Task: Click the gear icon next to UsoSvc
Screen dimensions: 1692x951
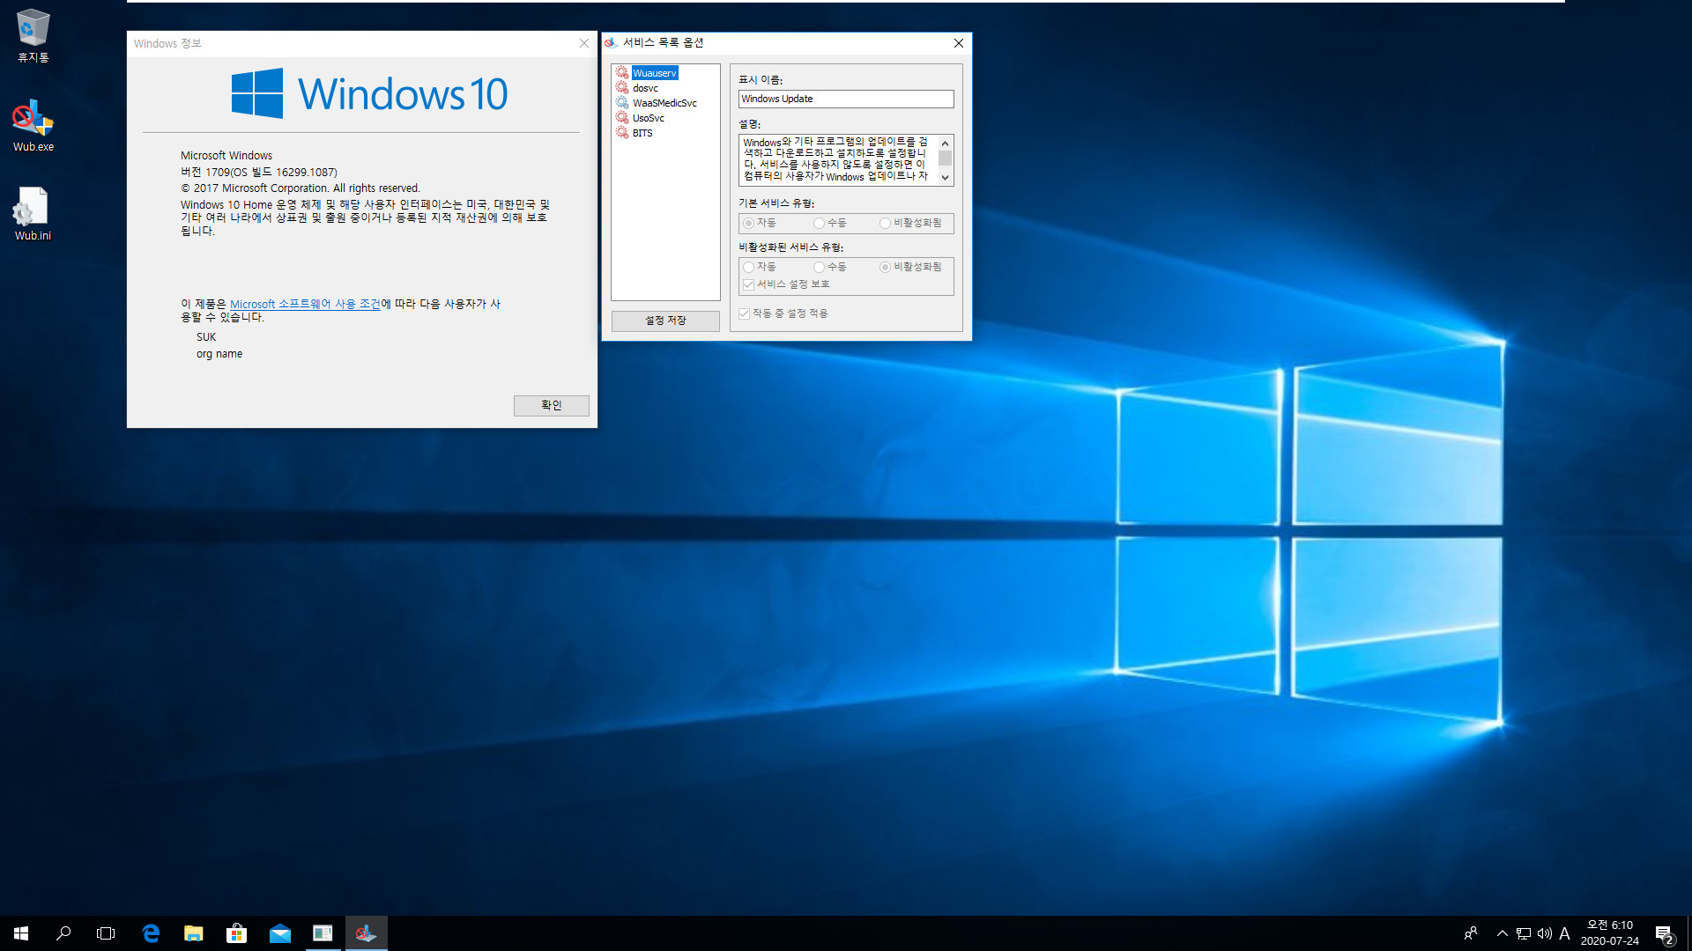Action: click(622, 117)
